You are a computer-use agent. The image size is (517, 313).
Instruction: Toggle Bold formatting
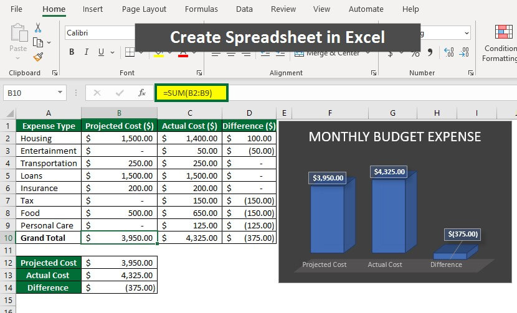72,52
